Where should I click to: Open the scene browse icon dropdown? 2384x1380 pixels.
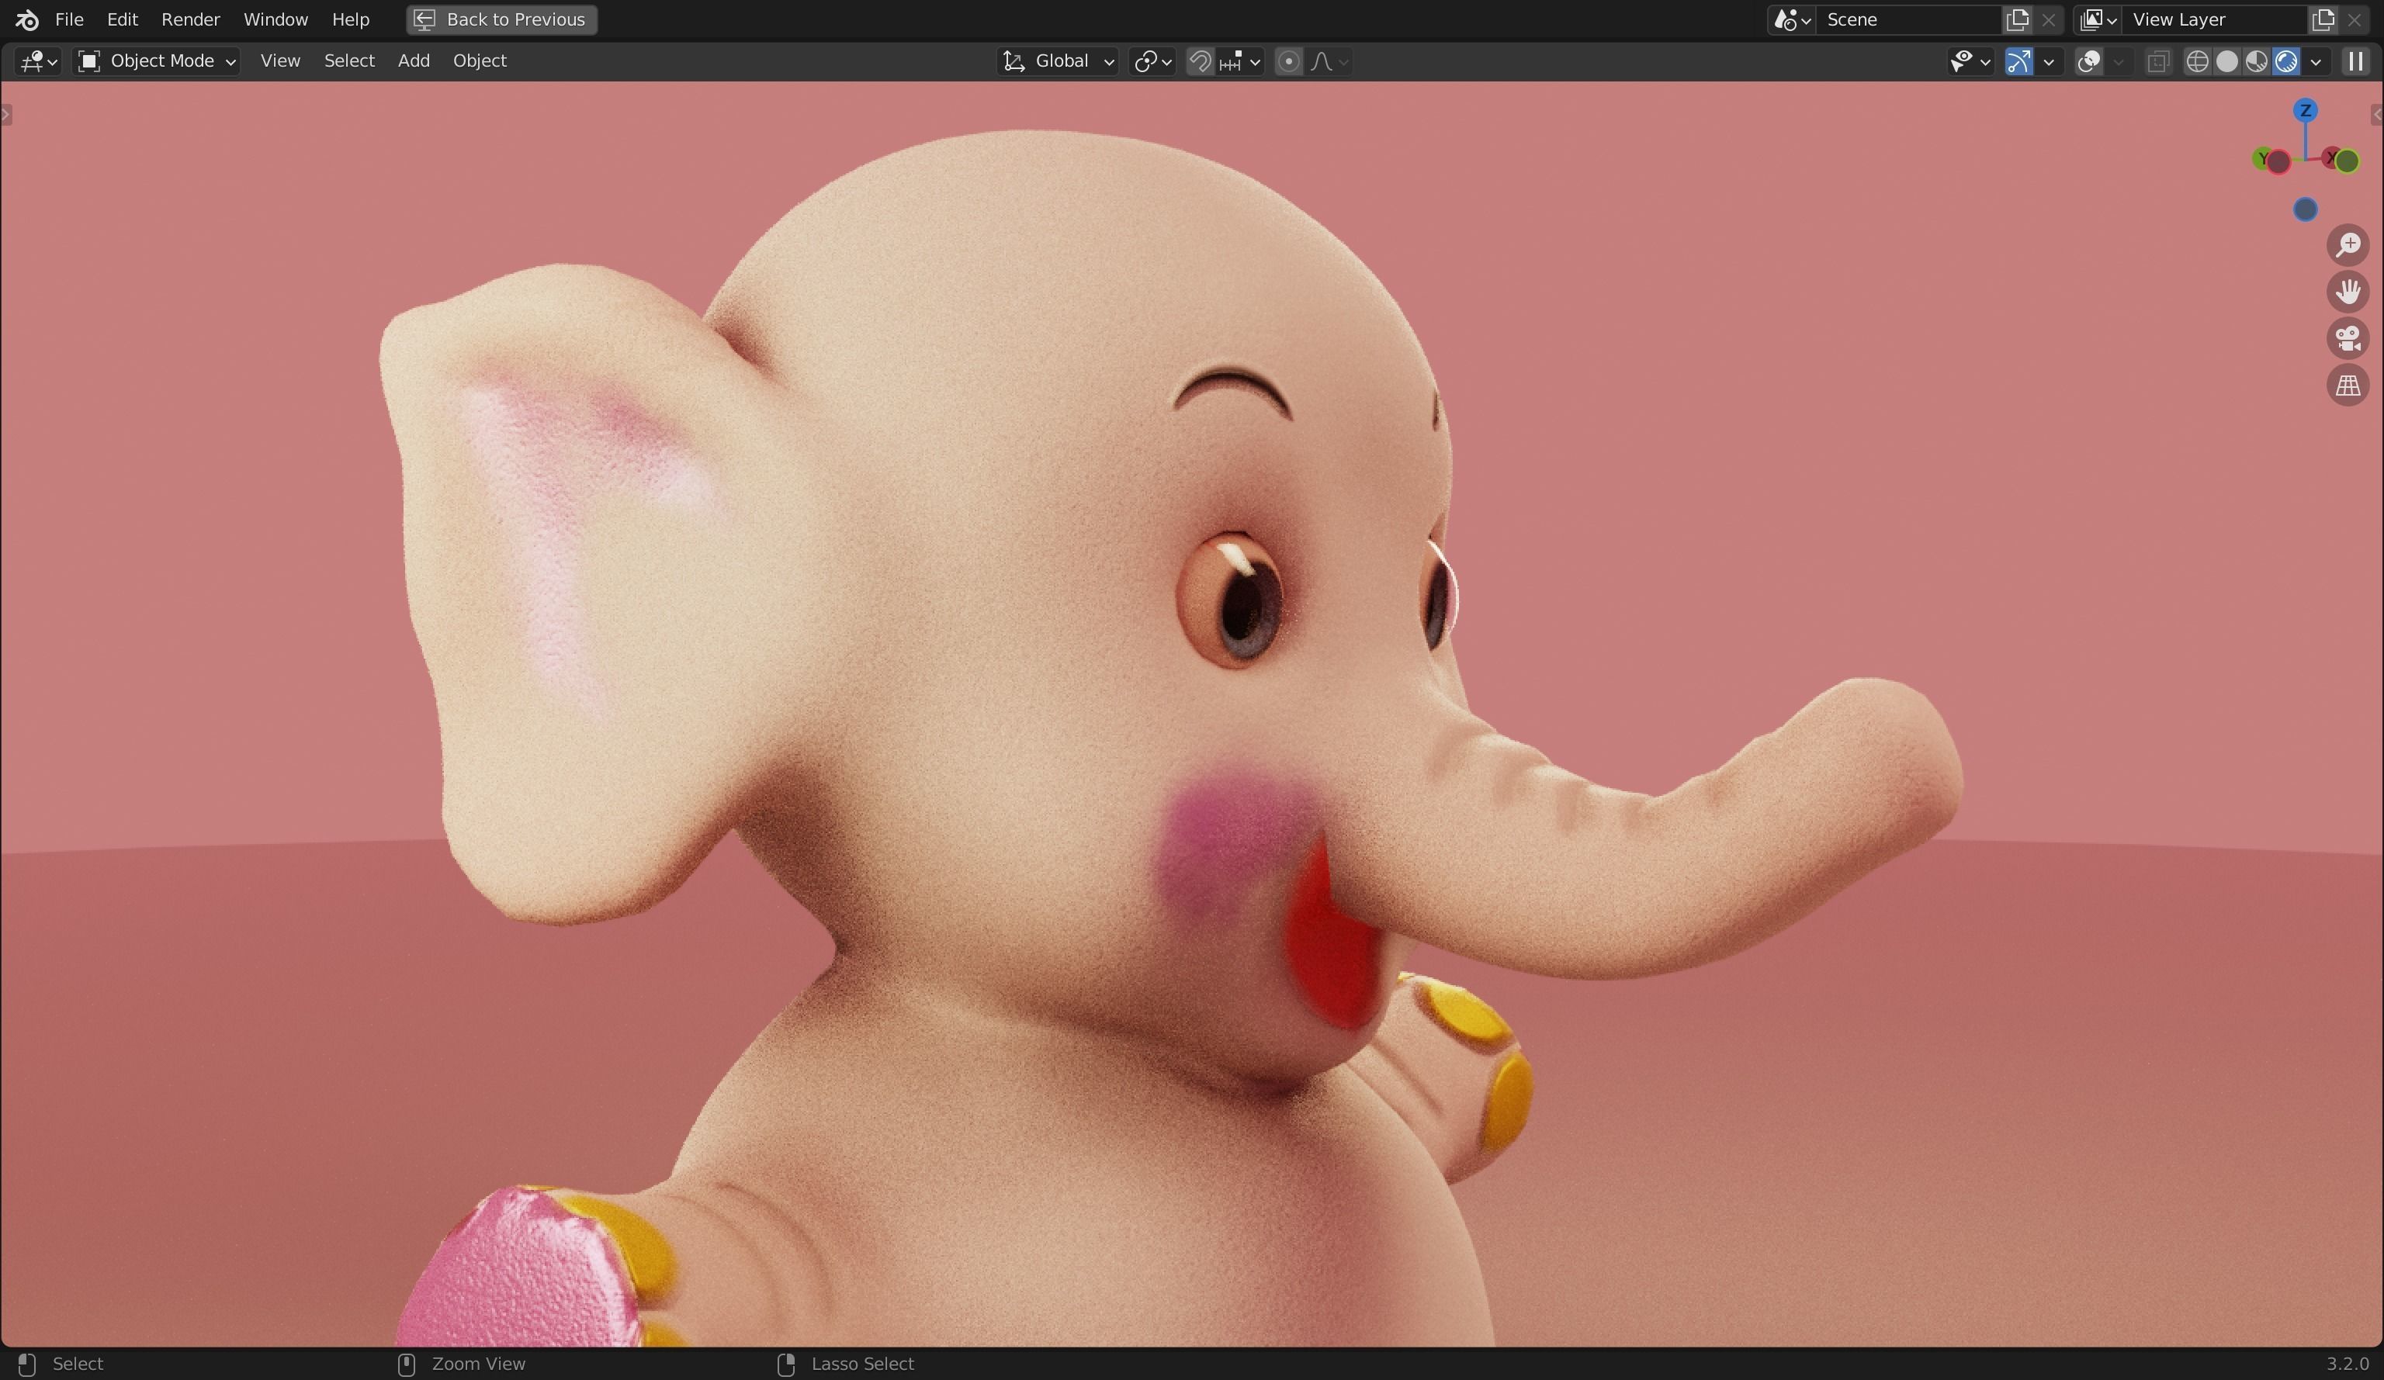point(1792,19)
